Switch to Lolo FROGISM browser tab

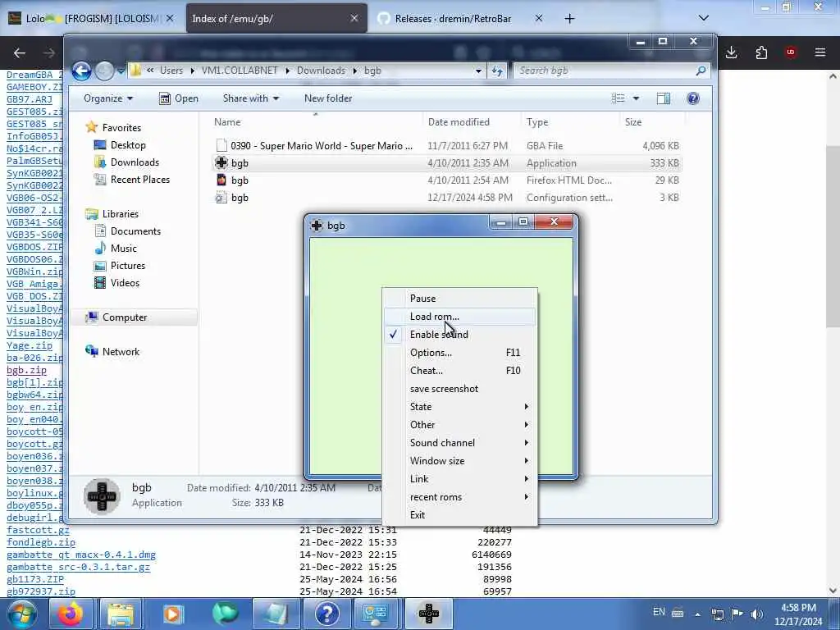point(92,19)
